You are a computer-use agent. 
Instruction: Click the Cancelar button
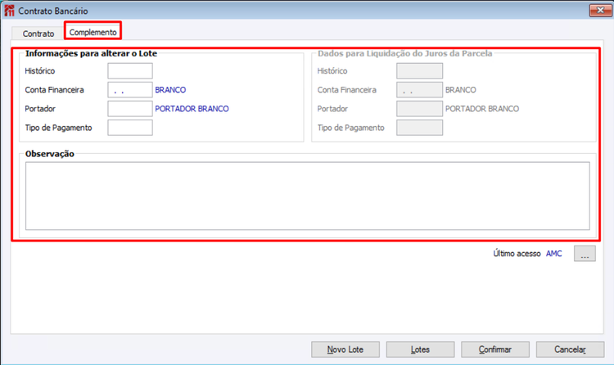[570, 349]
